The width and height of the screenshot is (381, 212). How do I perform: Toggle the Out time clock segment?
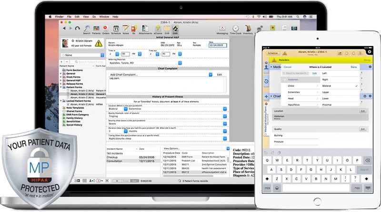click(134, 181)
